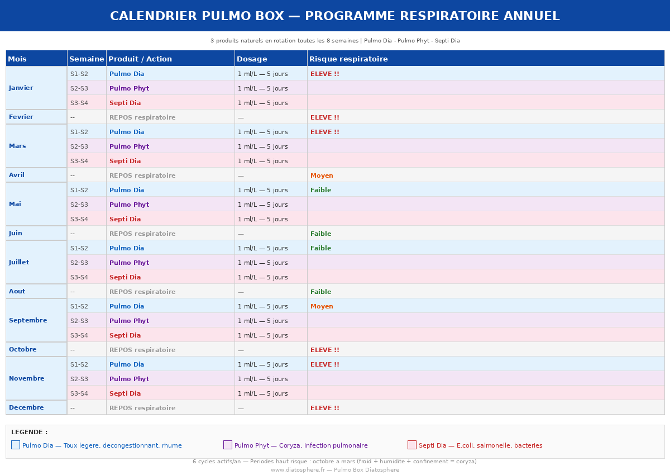Click Pulmo Dia in the Septembre rows
The width and height of the screenshot is (670, 475).
pos(127,306)
